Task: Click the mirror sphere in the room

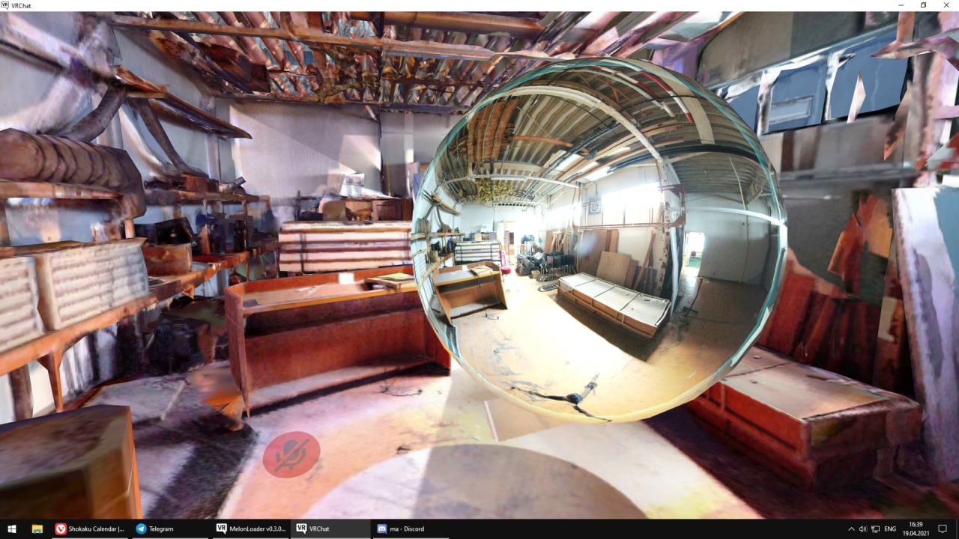Action: click(599, 240)
